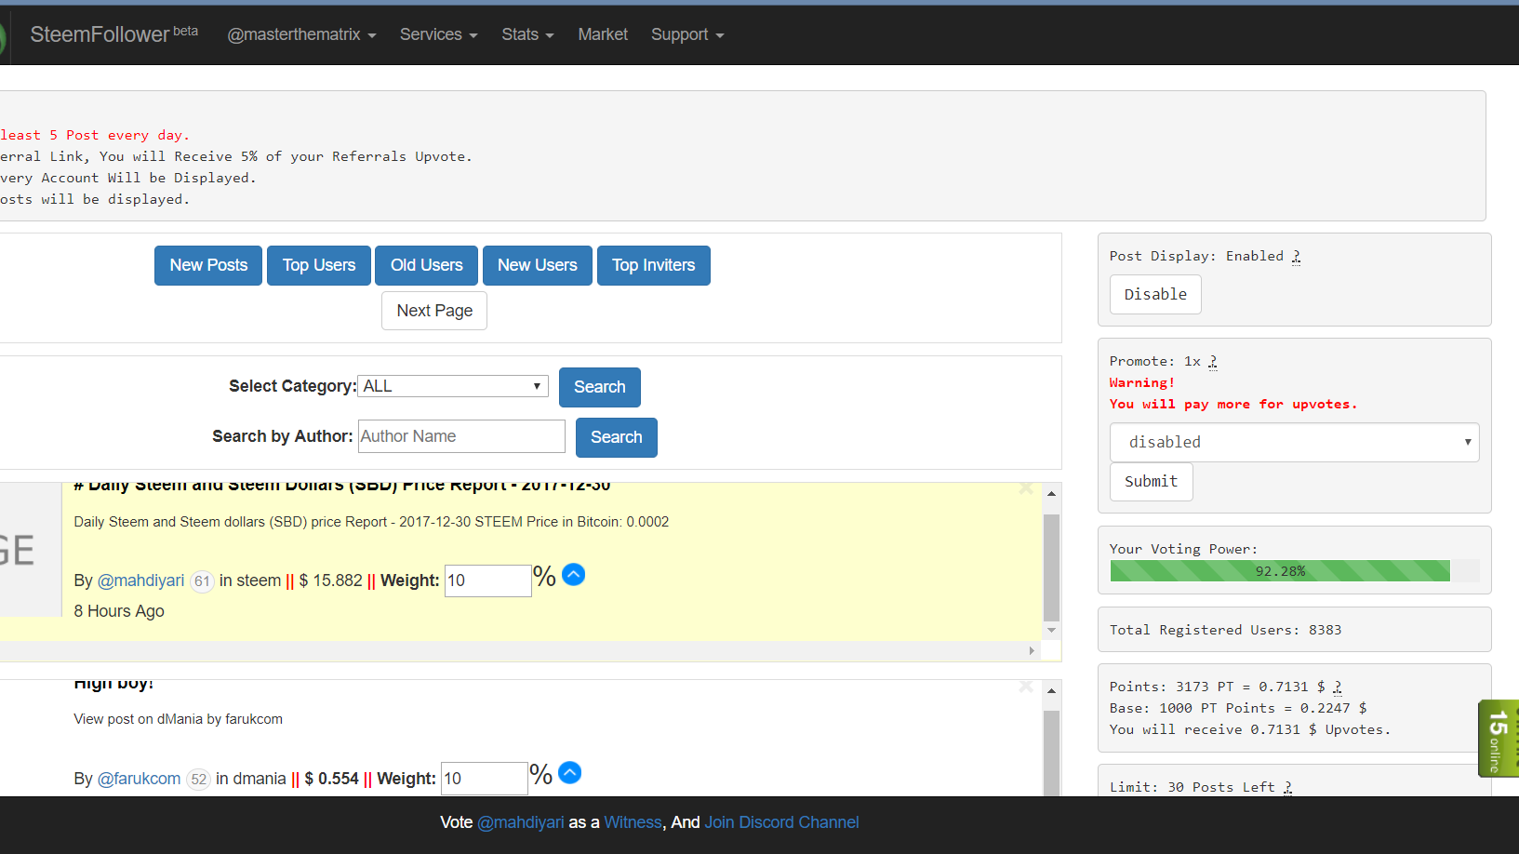Open Join Discord Channel link

pyautogui.click(x=781, y=822)
